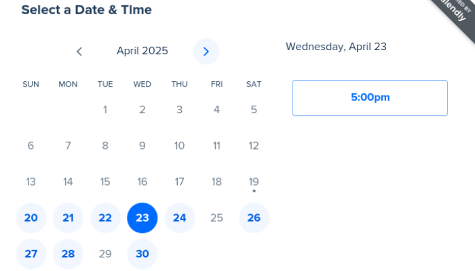
Task: Choose Thursday April 24
Action: coord(179,217)
